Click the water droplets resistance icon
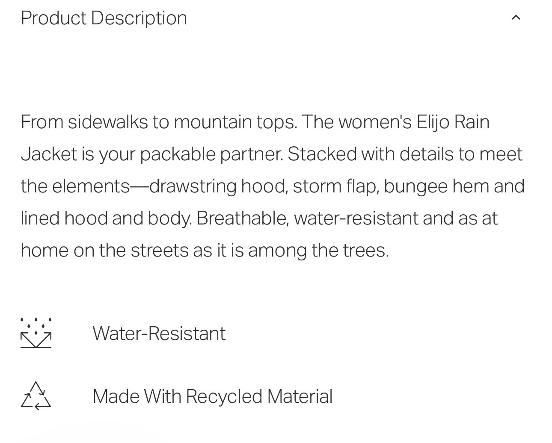This screenshot has height=443, width=552. click(36, 333)
